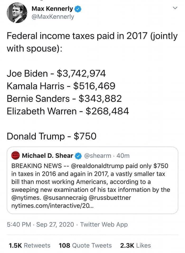Screen dimensions: 185x253
Task: Open the @MaxKennerly handle link
Action: (x=53, y=17)
